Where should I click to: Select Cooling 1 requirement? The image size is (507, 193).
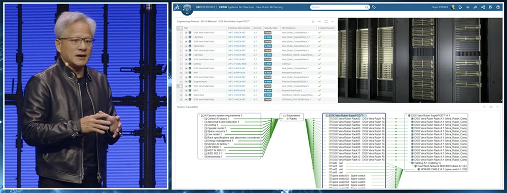coord(213,125)
